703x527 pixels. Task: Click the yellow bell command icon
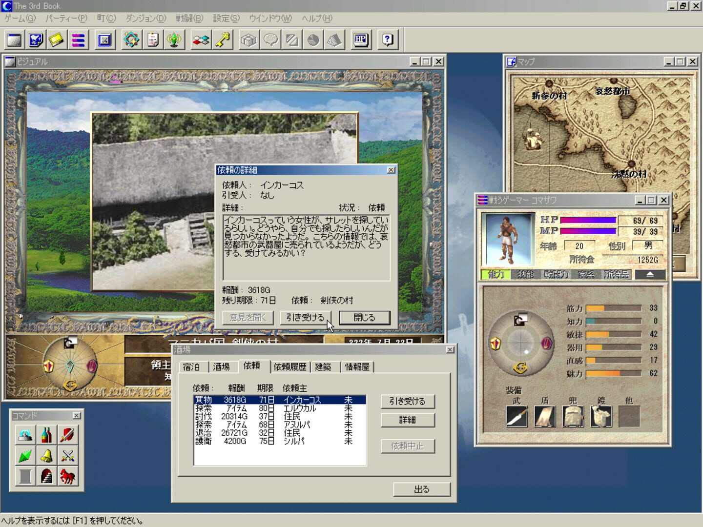pyautogui.click(x=46, y=456)
